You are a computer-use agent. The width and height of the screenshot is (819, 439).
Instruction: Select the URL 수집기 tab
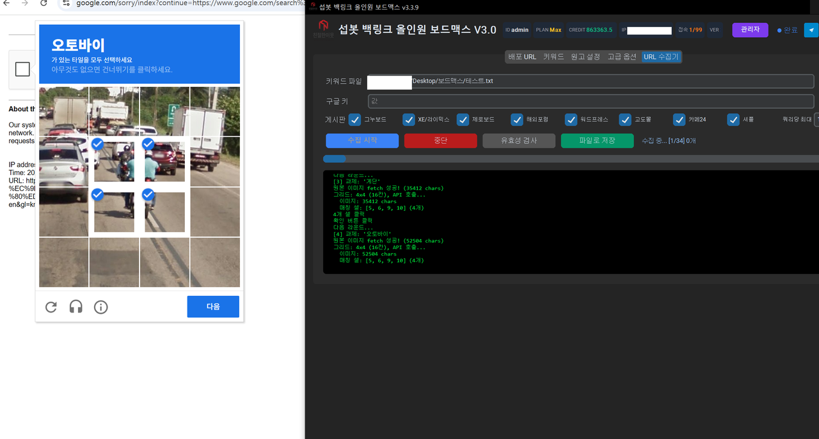click(661, 57)
